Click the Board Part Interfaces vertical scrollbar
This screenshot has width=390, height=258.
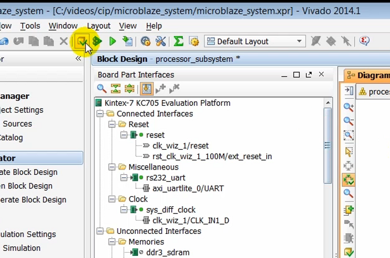[x=328, y=147]
